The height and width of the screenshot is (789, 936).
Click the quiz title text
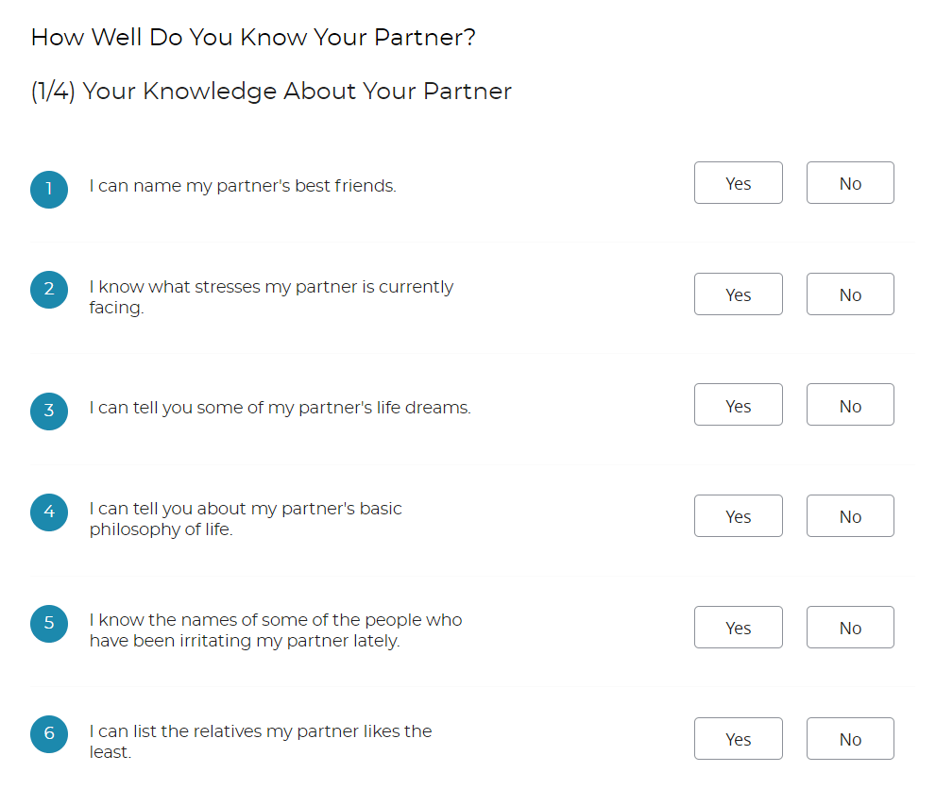coord(253,37)
